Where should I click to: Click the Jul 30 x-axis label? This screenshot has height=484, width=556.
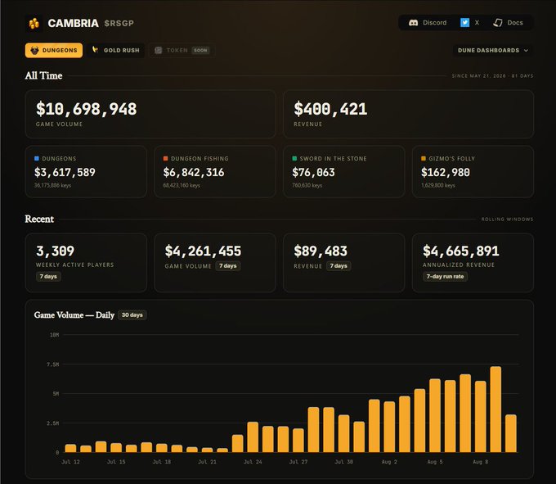click(x=343, y=462)
